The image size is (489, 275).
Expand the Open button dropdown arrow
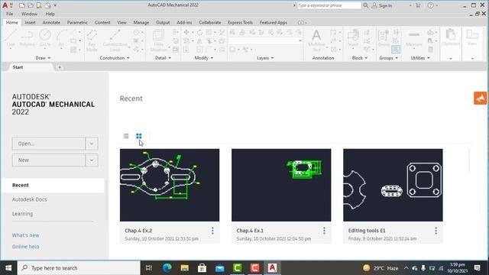pyautogui.click(x=92, y=144)
